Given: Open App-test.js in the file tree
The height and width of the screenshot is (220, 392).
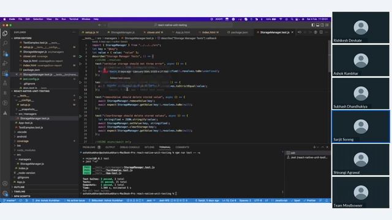Looking at the screenshot, I should coord(25,123).
